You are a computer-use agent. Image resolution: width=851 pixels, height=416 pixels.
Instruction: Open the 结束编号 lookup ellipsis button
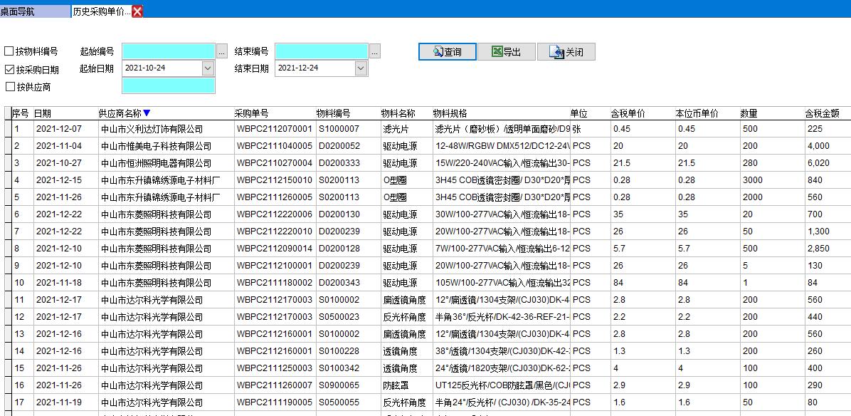coord(374,51)
